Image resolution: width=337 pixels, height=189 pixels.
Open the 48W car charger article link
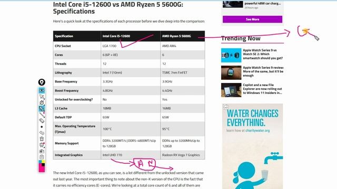262,4
